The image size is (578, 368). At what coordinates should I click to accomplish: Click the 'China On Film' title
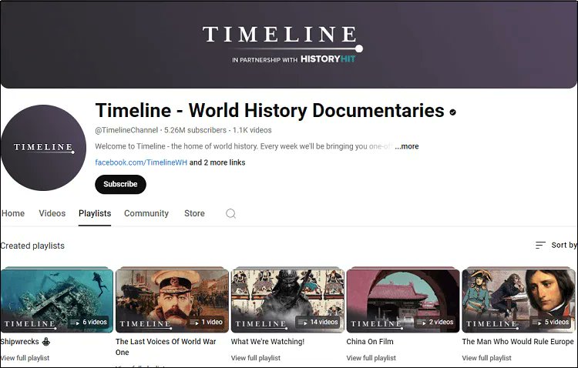370,342
